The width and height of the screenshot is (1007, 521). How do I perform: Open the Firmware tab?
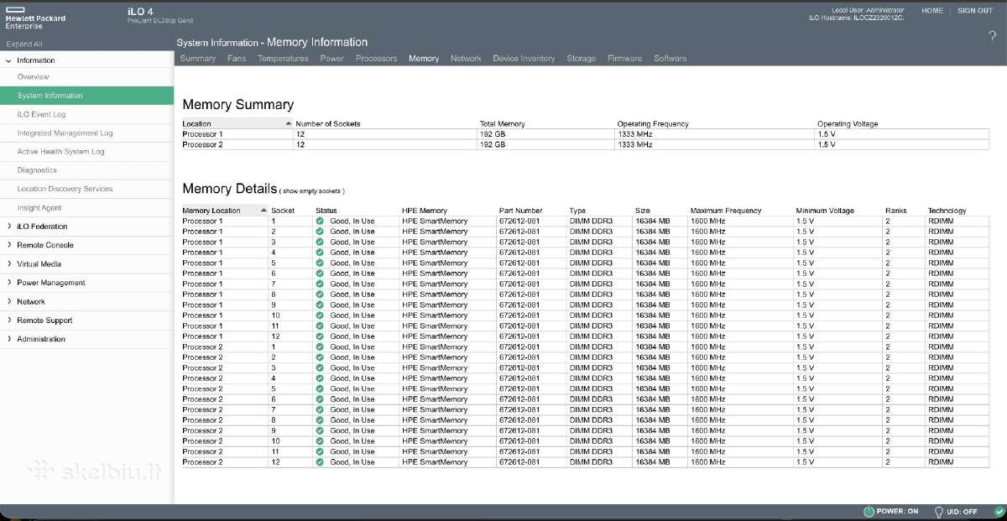(624, 59)
